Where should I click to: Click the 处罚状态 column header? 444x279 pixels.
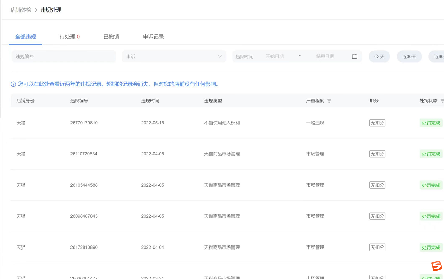[x=428, y=101]
